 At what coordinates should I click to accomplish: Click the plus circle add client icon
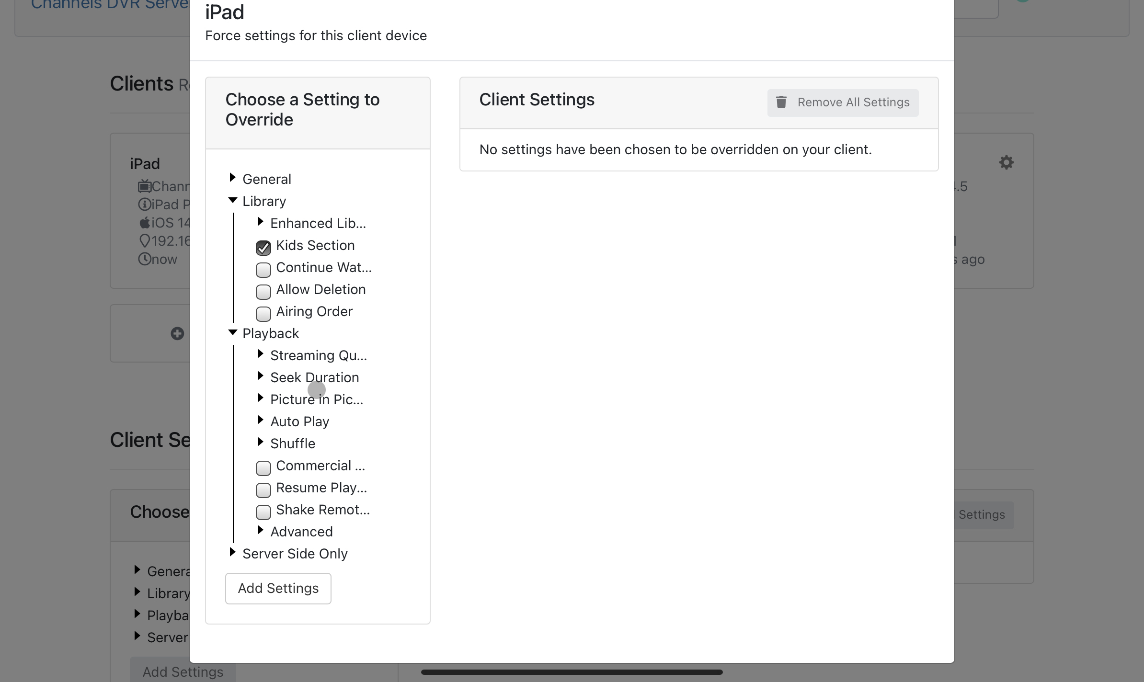point(177,334)
